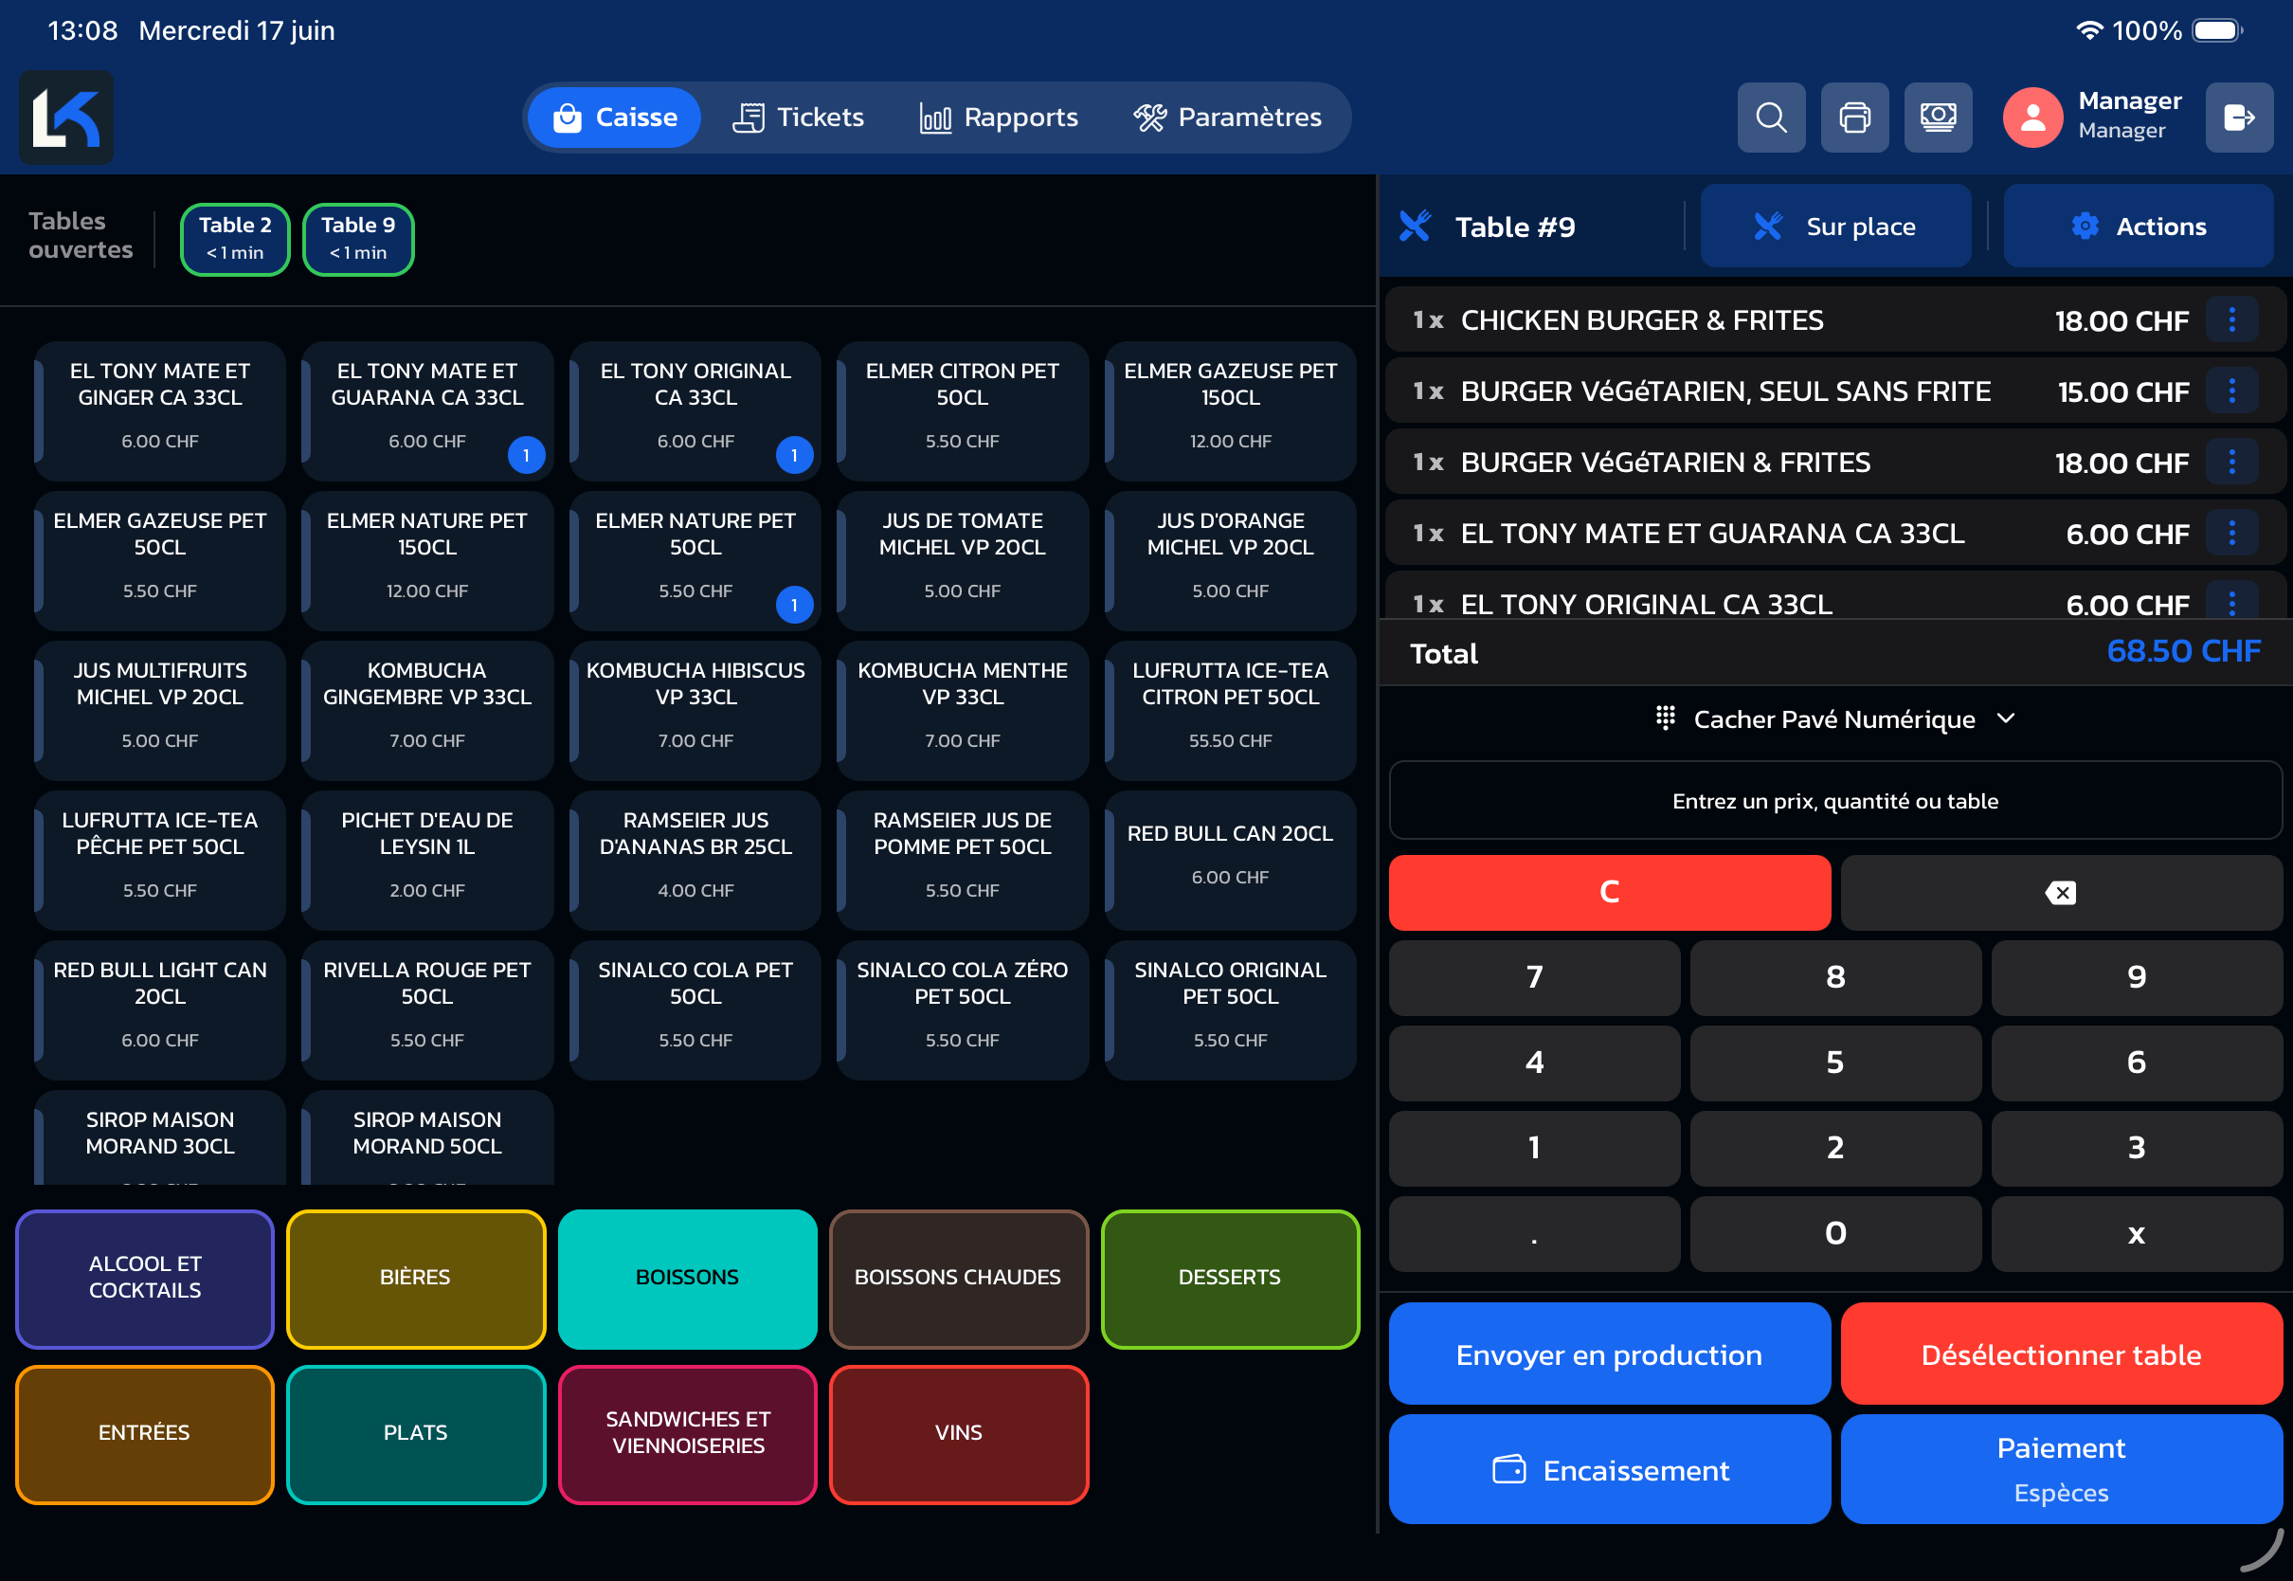This screenshot has height=1581, width=2293.
Task: Open the cash drawer banknote icon
Action: coord(1938,118)
